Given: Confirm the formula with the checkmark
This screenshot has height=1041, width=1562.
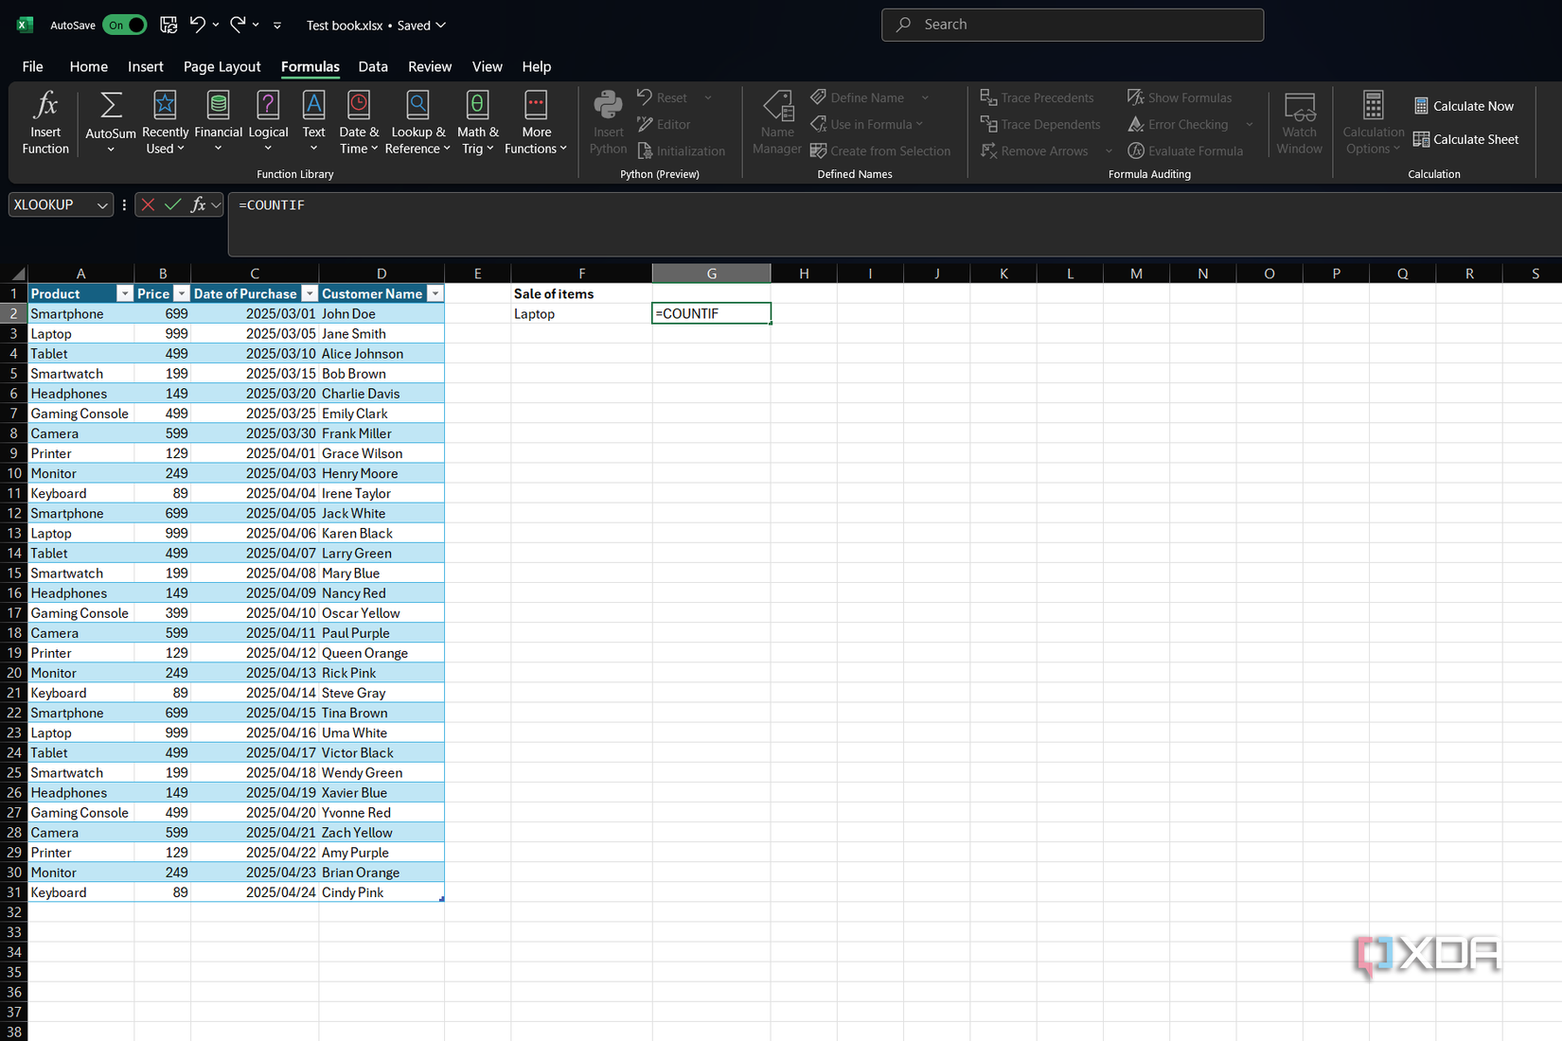Looking at the screenshot, I should click(x=173, y=204).
